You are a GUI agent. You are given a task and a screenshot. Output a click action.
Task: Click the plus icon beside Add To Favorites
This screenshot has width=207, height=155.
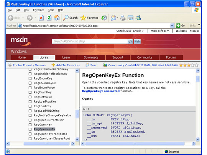(x=53, y=65)
